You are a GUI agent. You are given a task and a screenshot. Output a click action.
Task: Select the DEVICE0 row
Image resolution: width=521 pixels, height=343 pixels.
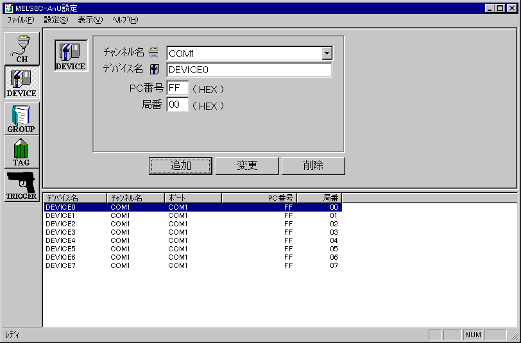pyautogui.click(x=192, y=207)
